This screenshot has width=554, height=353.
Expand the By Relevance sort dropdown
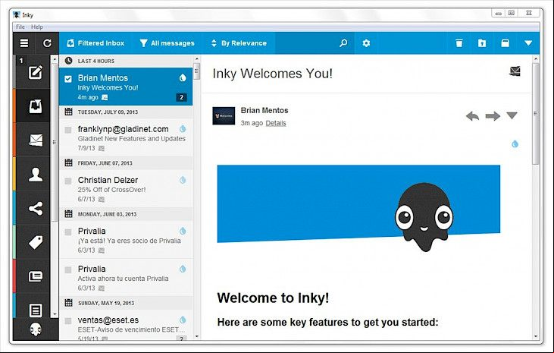click(239, 43)
